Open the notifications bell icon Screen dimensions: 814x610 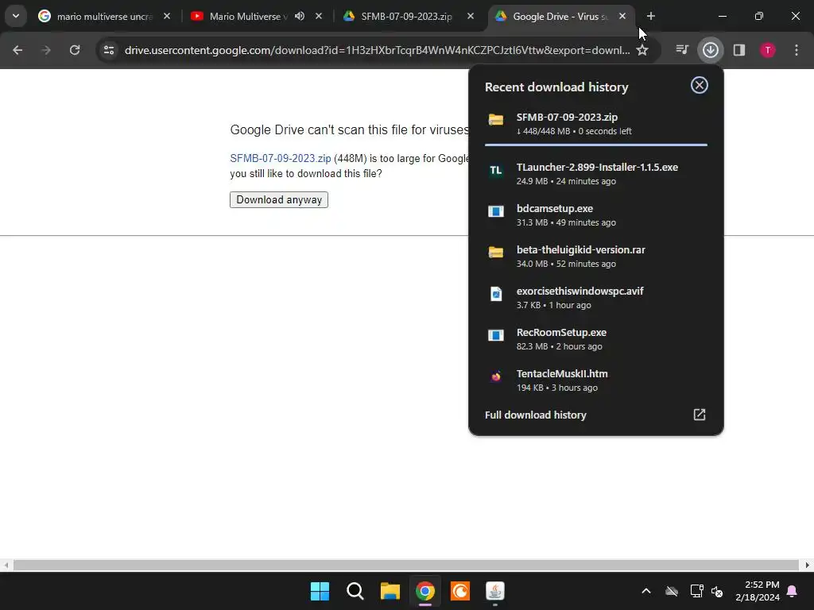point(793,591)
